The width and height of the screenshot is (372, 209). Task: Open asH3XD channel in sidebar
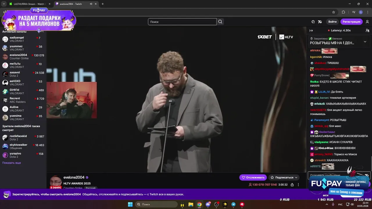coord(23,83)
